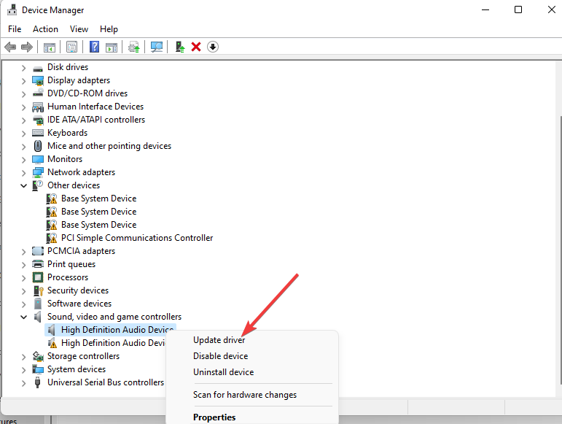Expand the PCMCIA adapters node

[23, 252]
